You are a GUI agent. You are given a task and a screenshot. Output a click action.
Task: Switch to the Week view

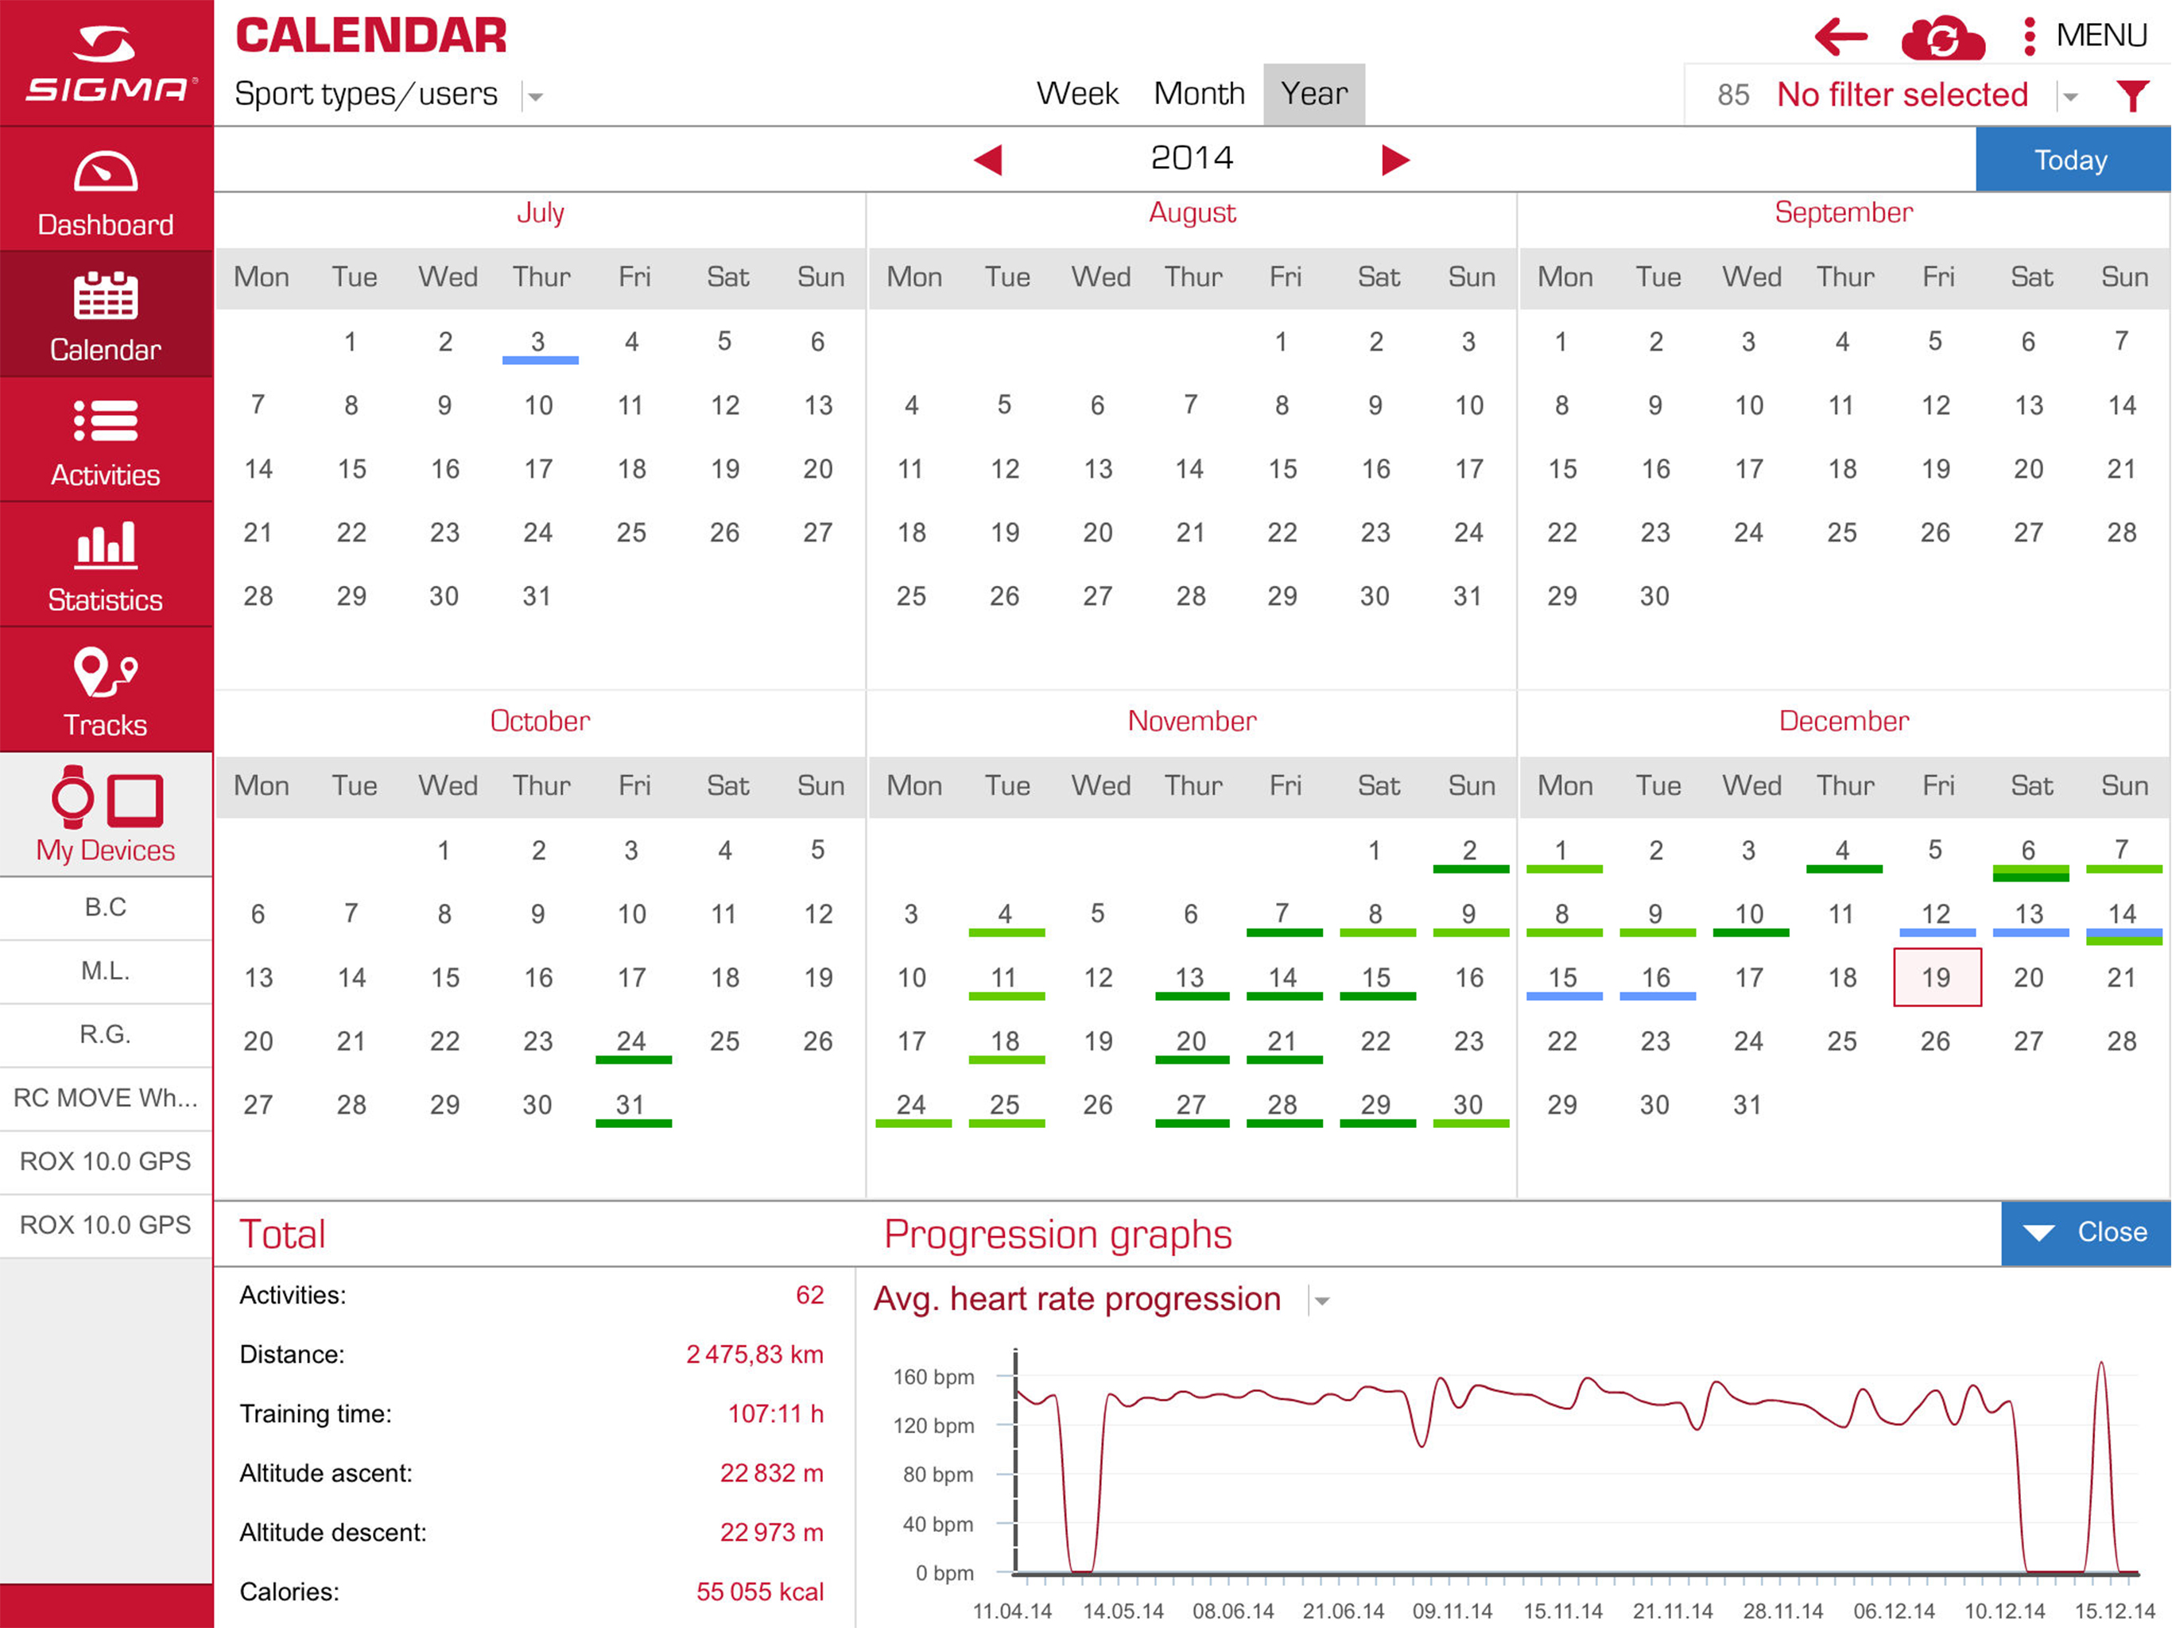click(x=1077, y=95)
